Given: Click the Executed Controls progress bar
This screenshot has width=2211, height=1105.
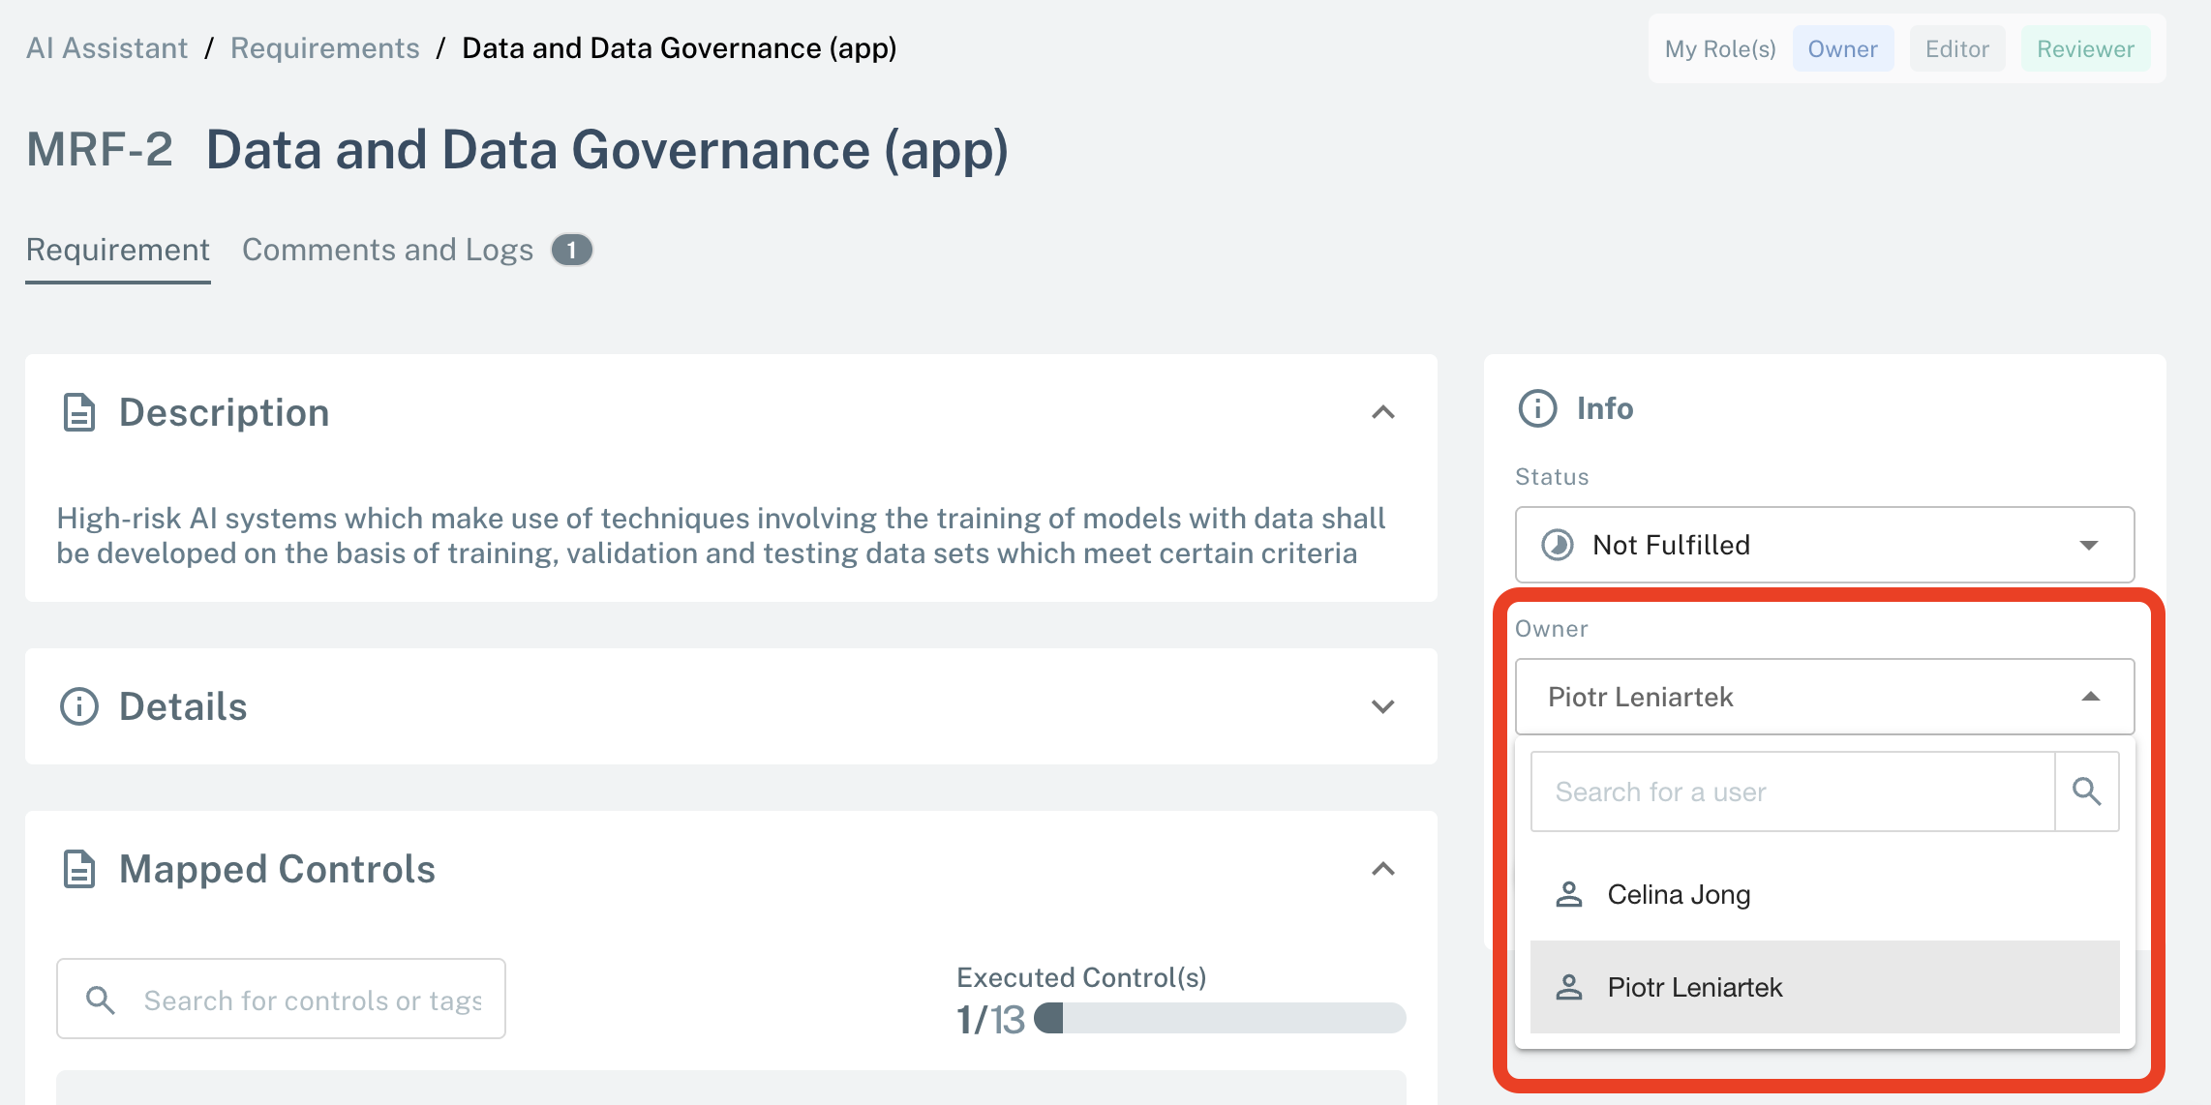Looking at the screenshot, I should 1218,1019.
